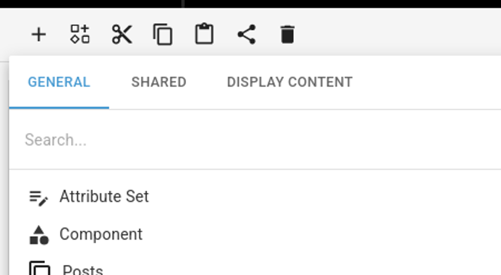Click the Component shapes icon
501x275 pixels.
(x=39, y=235)
